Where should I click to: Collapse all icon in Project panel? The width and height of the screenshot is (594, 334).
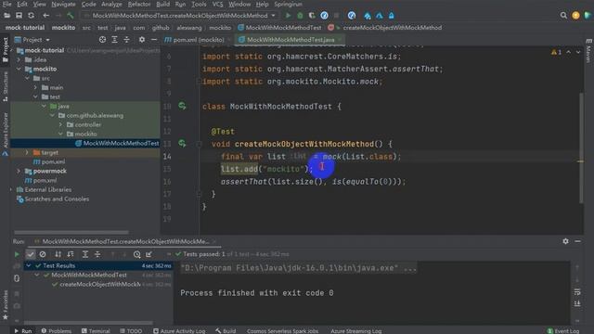pyautogui.click(x=126, y=39)
